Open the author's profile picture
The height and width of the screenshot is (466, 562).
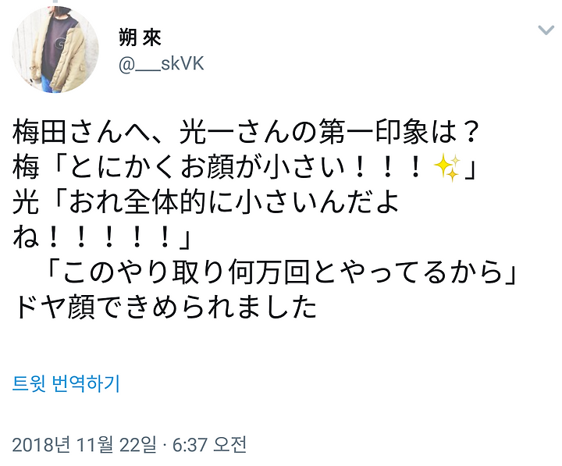tap(55, 49)
